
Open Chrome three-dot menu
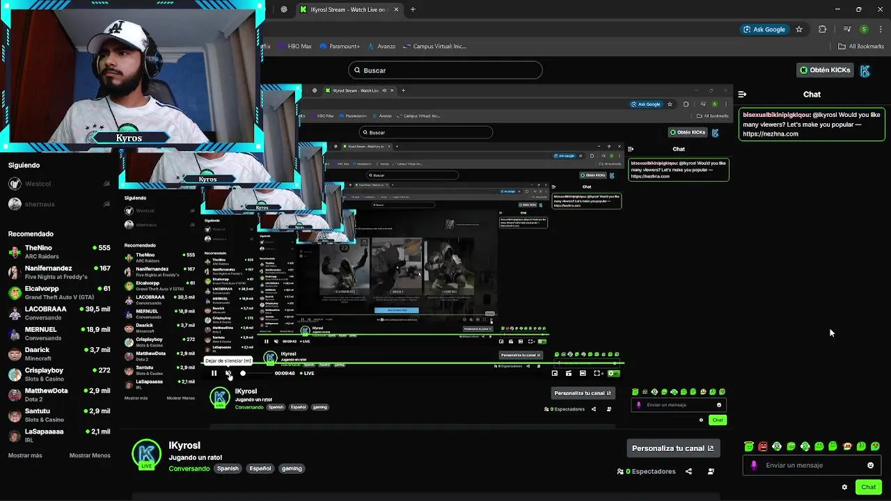[879, 29]
